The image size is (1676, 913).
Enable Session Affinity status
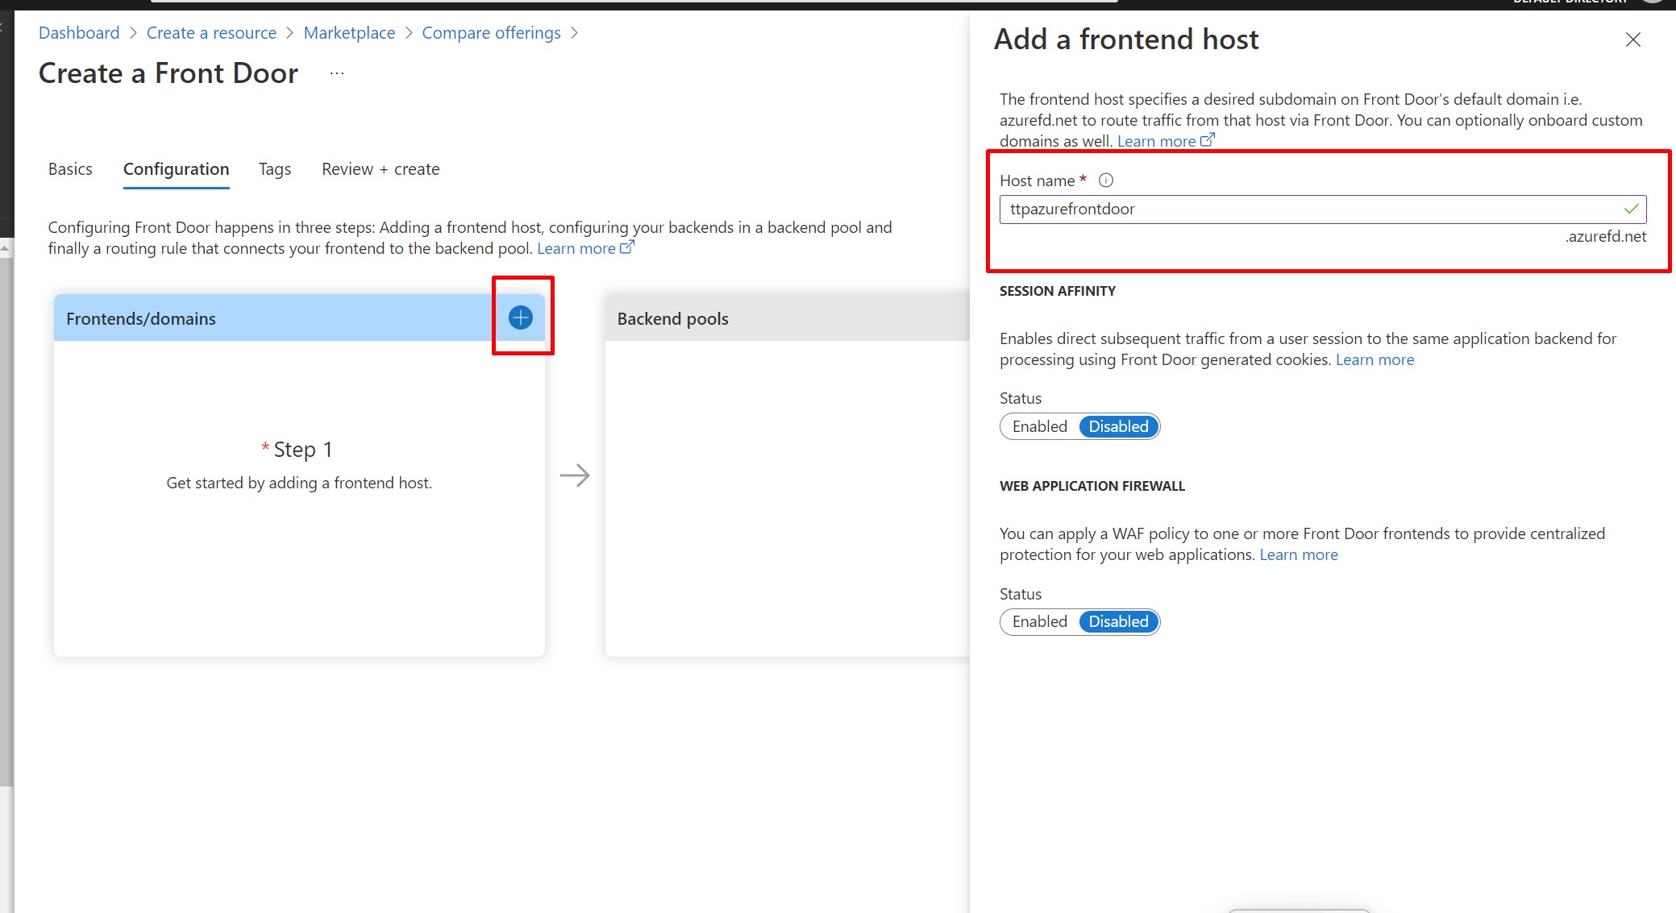1040,426
